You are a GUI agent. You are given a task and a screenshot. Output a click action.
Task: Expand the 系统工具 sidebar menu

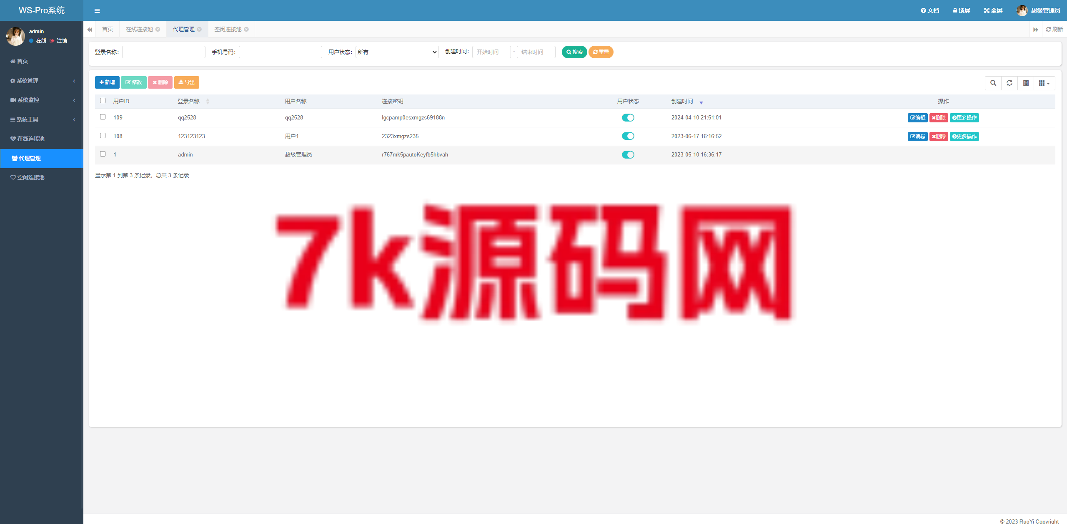pyautogui.click(x=42, y=119)
